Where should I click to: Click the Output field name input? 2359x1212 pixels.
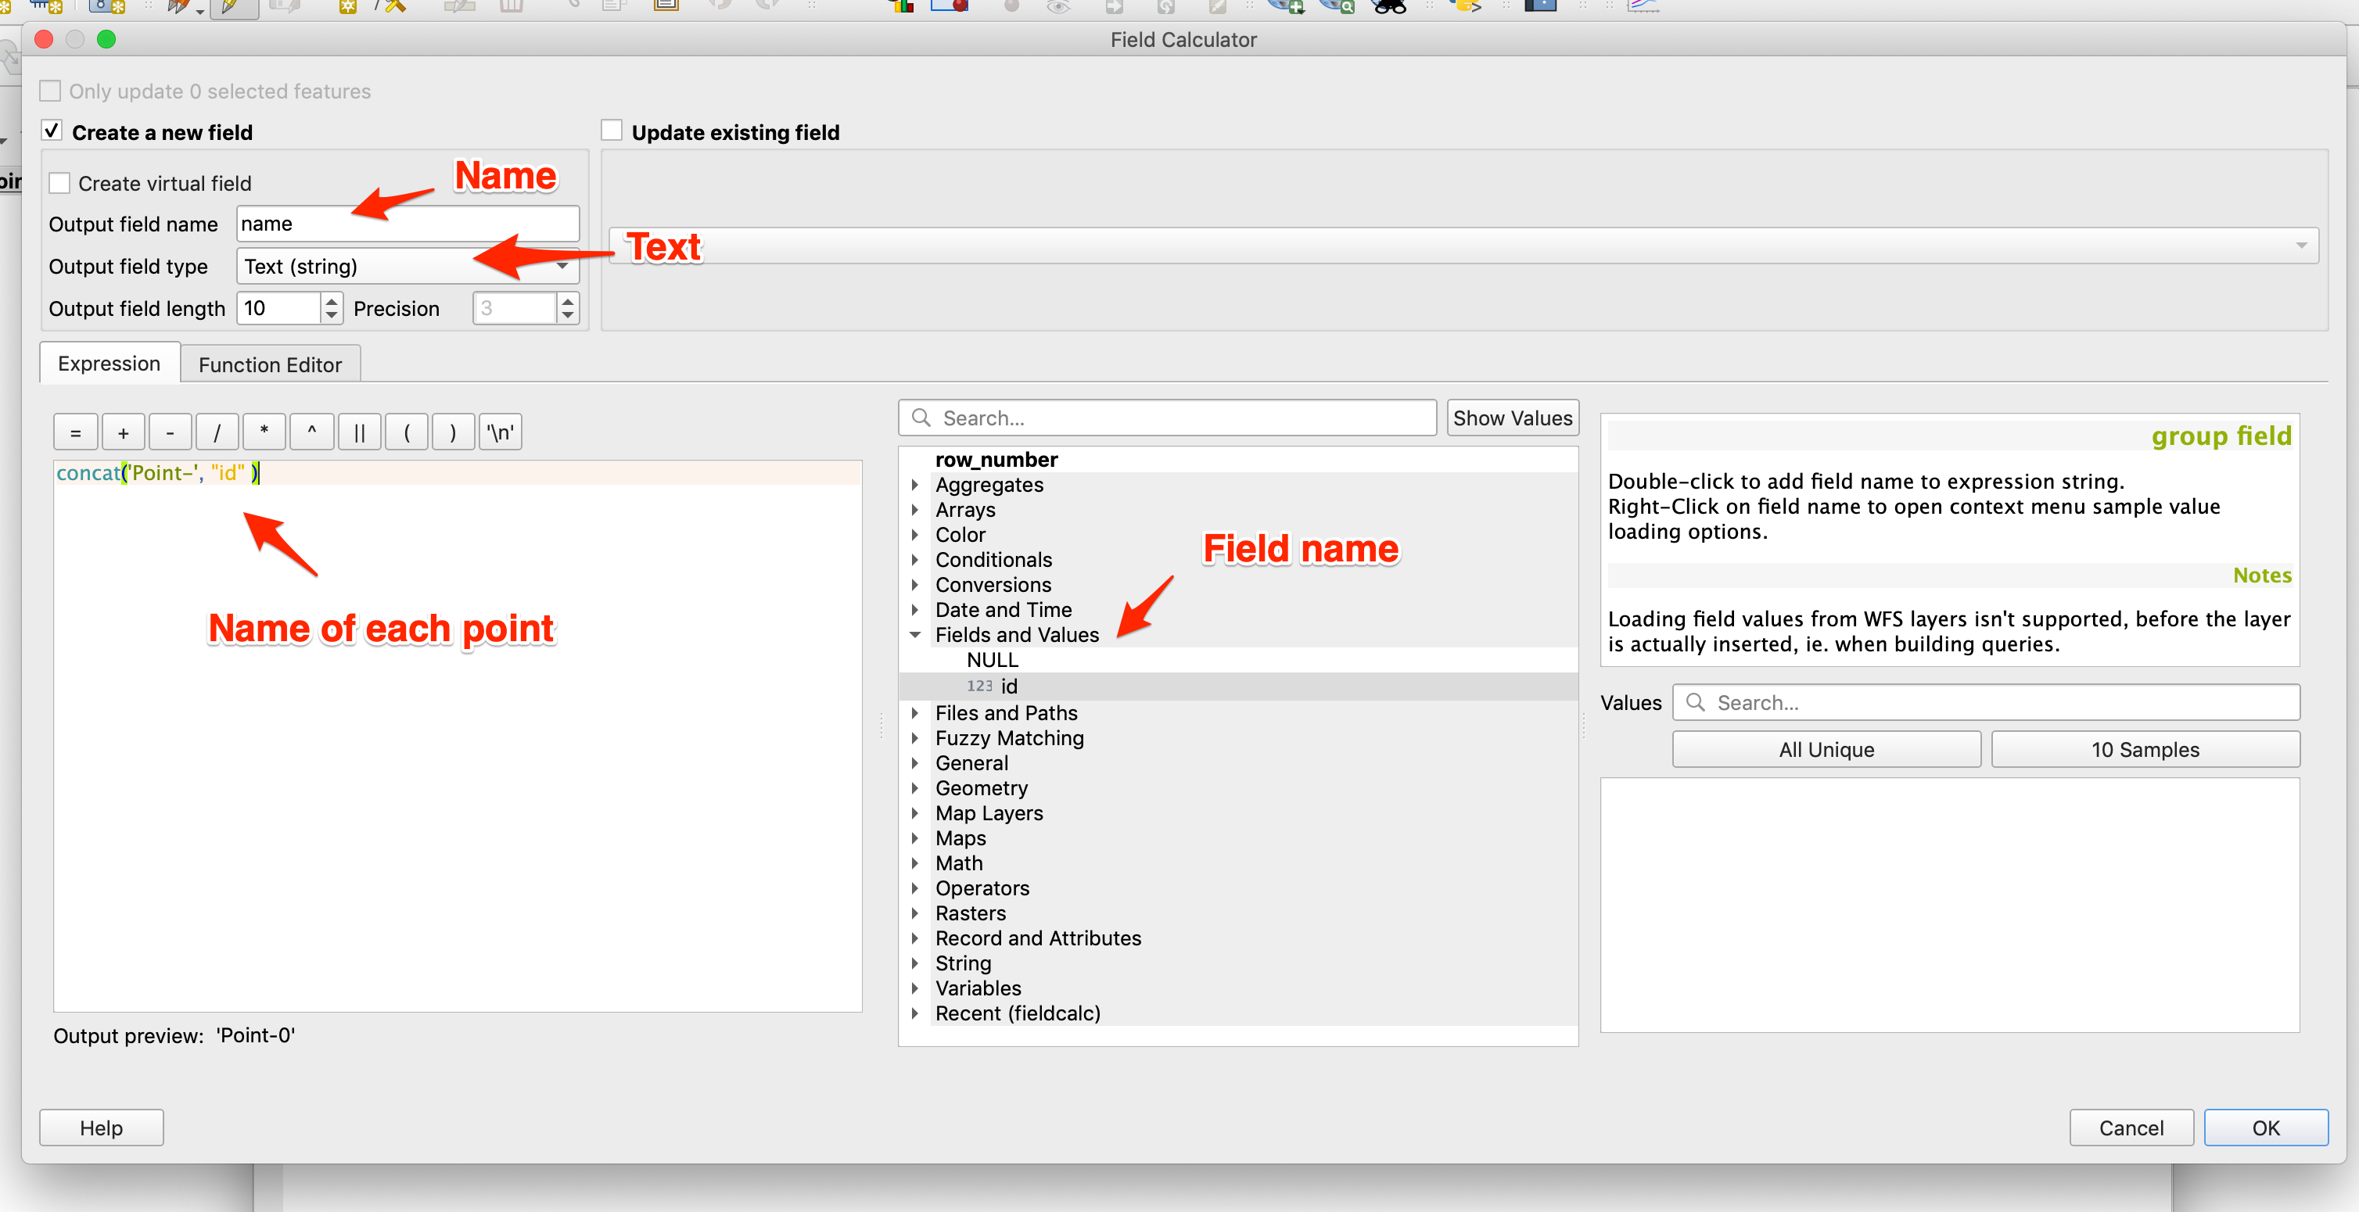[x=408, y=224]
